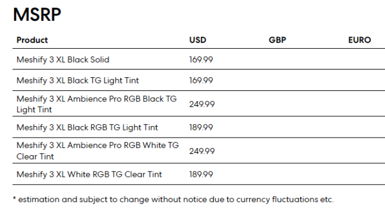Click Meshify 3 XL White RGB TG Clear Tint
This screenshot has width=385, height=217.
(89, 174)
